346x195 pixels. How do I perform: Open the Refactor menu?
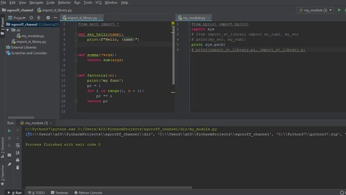coord(64,3)
